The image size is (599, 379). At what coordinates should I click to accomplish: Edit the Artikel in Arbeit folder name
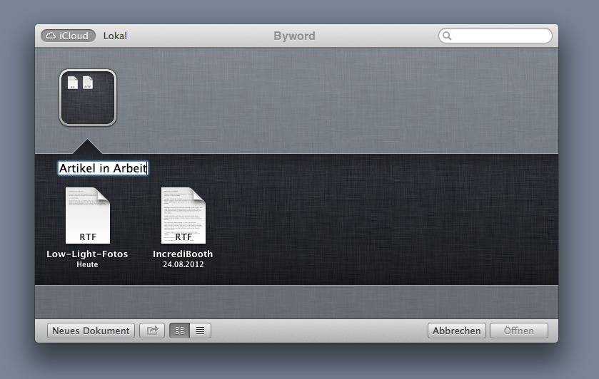tap(103, 168)
